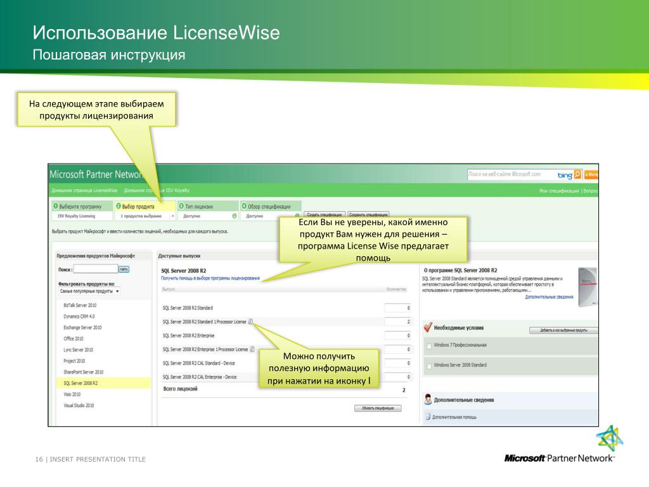Image resolution: width=649 pixels, height=487 pixels.
Task: Click the Всего лицензий total label
Action: pos(180,389)
